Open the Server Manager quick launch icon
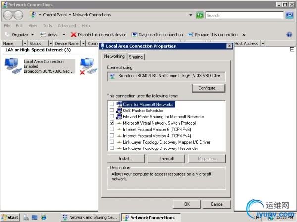The height and width of the screenshot is (222, 297). pyautogui.click(x=26, y=217)
